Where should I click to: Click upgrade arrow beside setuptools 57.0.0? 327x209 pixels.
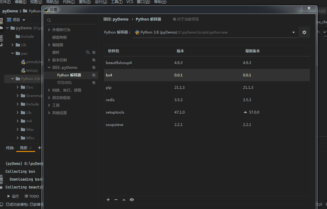(245, 112)
